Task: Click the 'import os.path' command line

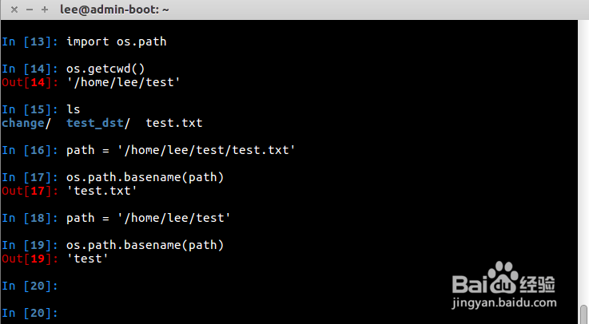Action: (x=116, y=41)
